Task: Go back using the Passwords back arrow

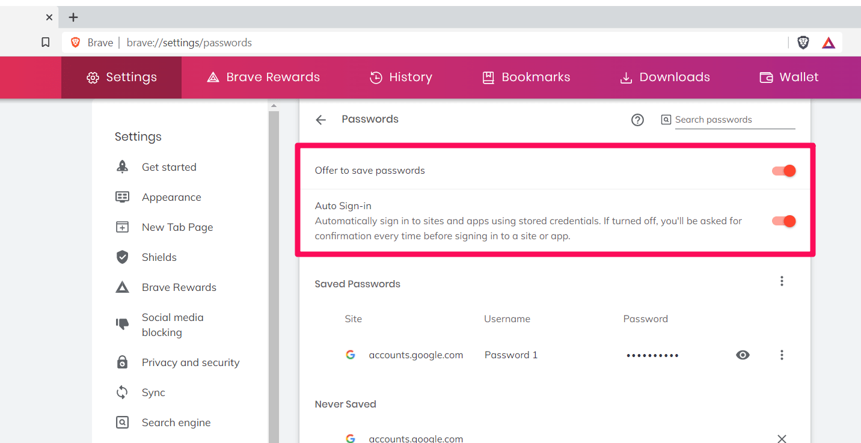Action: tap(321, 120)
